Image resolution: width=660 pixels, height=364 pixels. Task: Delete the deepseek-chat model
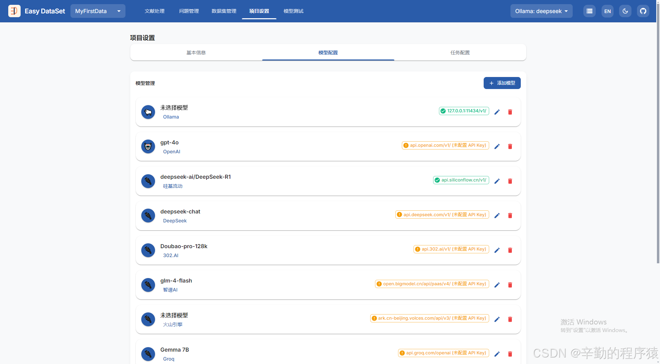(x=510, y=216)
